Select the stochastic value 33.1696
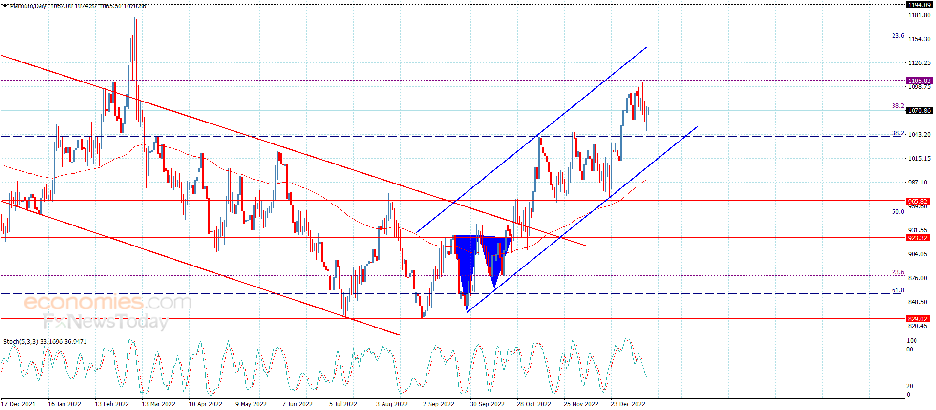 point(51,342)
